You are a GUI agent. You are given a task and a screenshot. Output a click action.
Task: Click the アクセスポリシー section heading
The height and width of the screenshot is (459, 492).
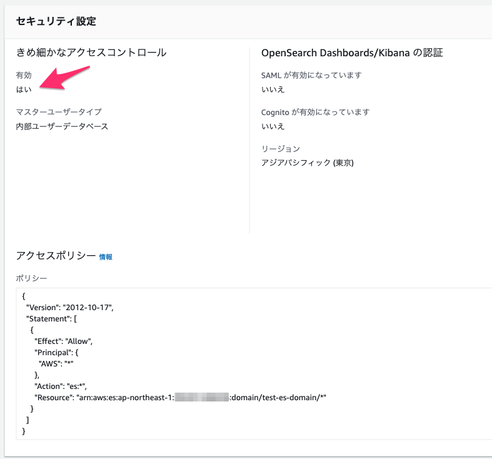click(x=56, y=256)
